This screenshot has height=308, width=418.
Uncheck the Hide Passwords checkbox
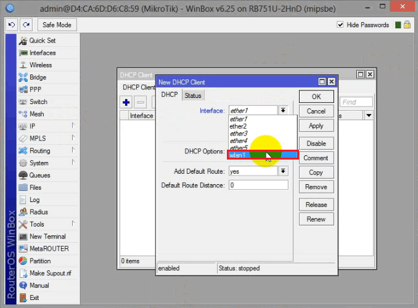pos(340,25)
